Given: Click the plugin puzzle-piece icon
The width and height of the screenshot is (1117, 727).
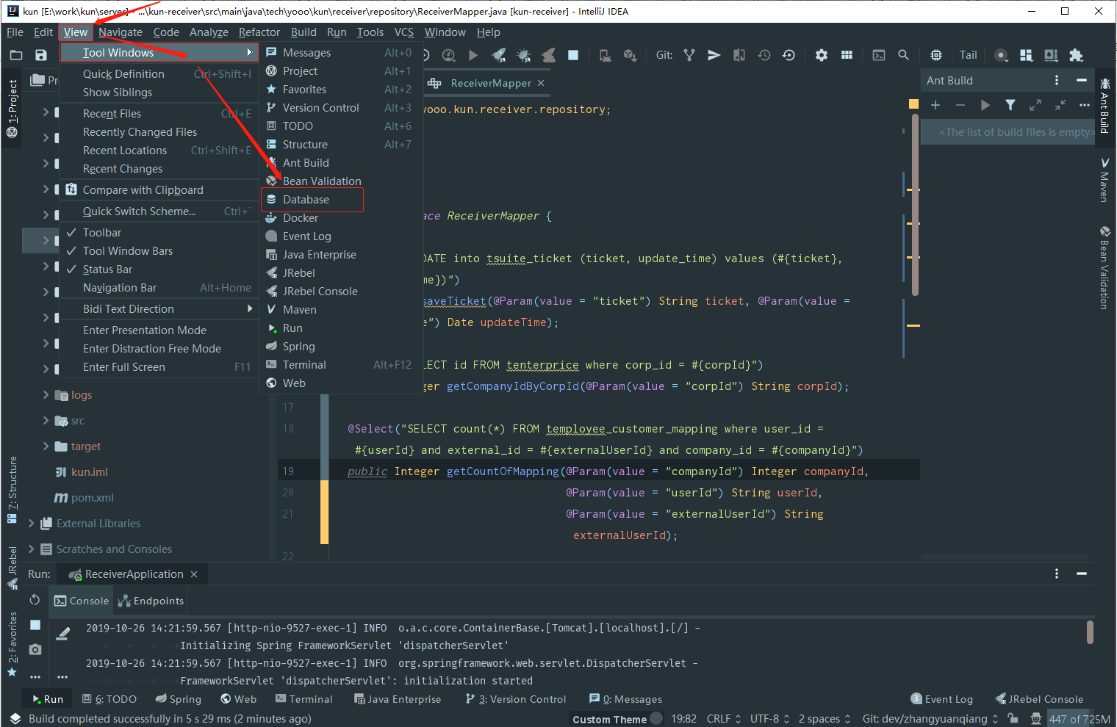Looking at the screenshot, I should pyautogui.click(x=1076, y=55).
